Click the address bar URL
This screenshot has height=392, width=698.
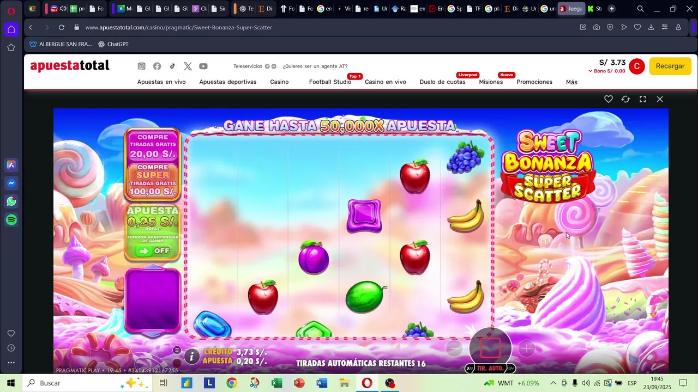179,27
